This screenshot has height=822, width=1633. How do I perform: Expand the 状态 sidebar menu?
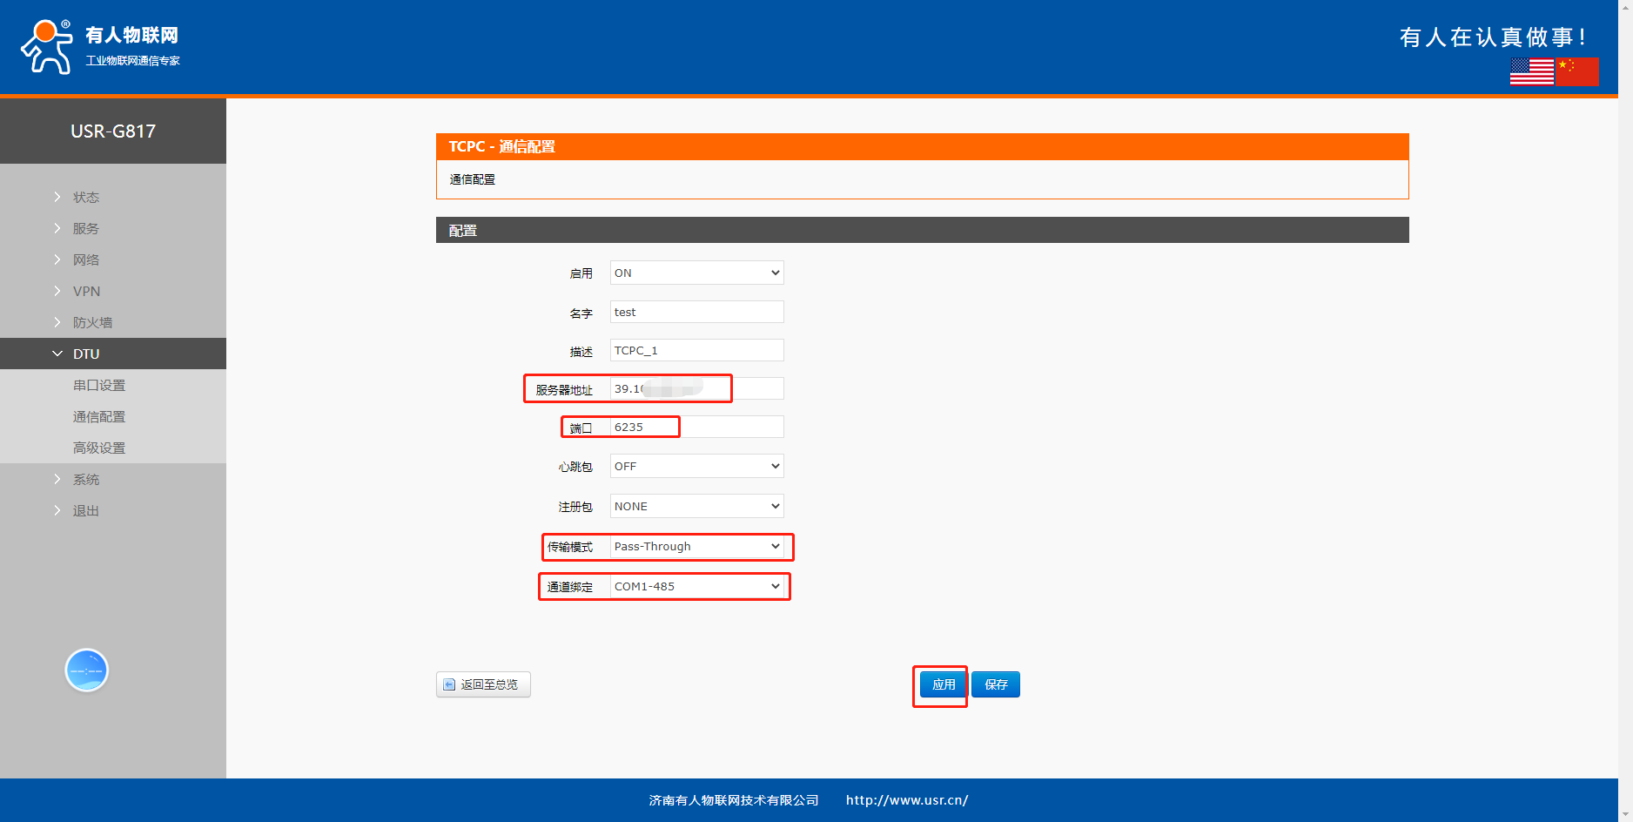(86, 198)
